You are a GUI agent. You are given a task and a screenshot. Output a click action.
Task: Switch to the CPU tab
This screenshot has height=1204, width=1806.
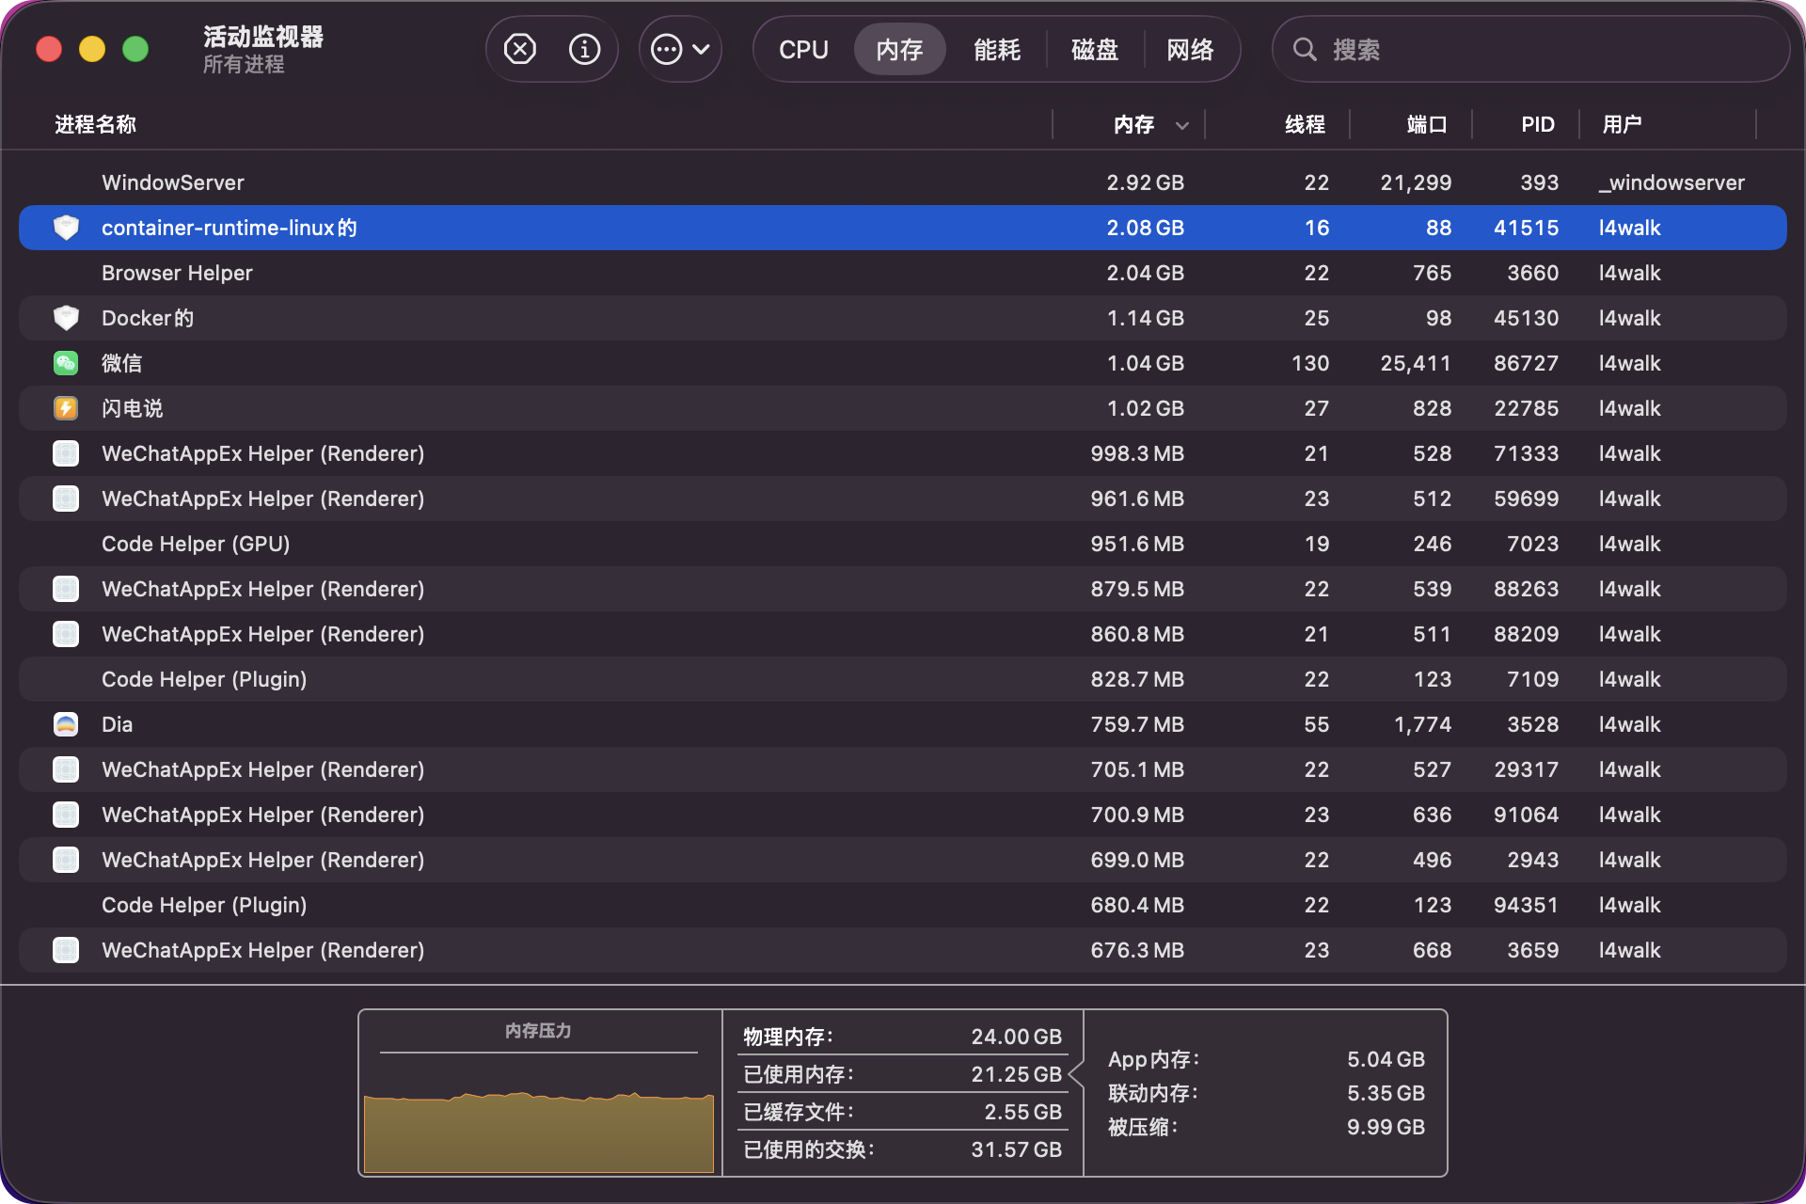pyautogui.click(x=803, y=49)
